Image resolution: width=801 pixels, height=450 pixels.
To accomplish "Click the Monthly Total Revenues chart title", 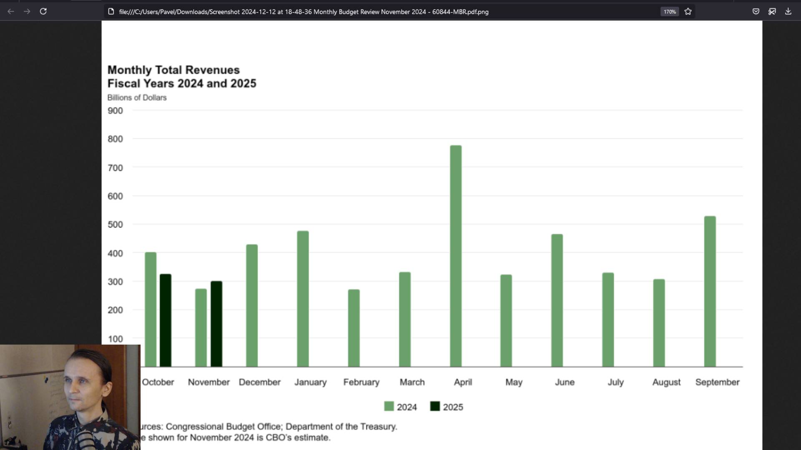I will (x=174, y=70).
